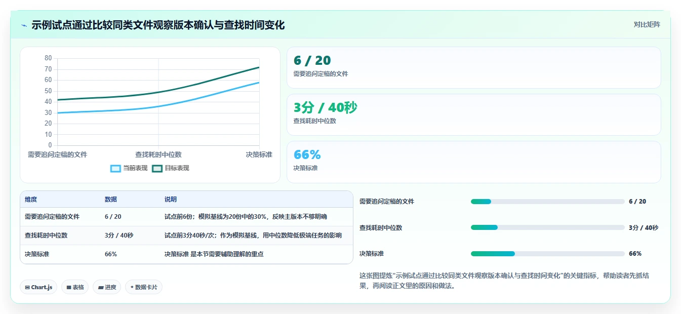The image size is (681, 314).
Task: Open the 3分 / 40秒 stat card
Action: click(x=473, y=115)
